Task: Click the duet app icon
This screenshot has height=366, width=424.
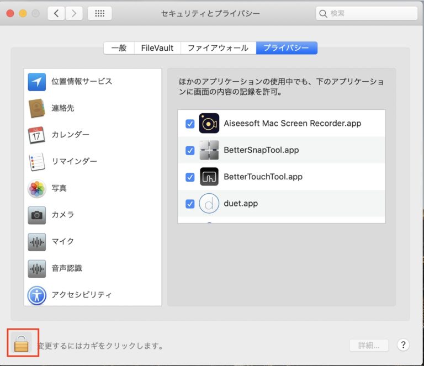Action: tap(209, 203)
